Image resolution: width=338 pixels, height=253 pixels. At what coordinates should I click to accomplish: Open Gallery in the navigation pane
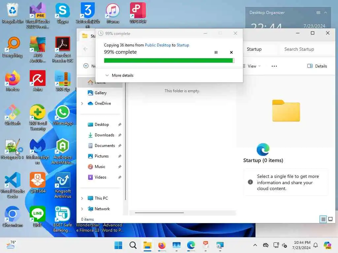click(x=100, y=93)
